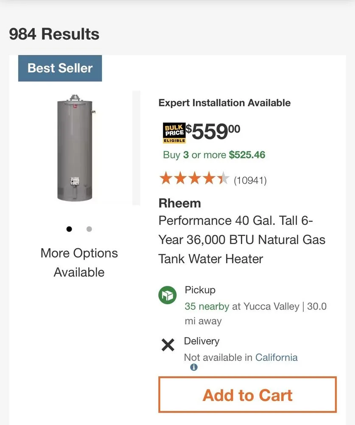Open the Rheem brand name link
This screenshot has width=355, height=425.
179,203
